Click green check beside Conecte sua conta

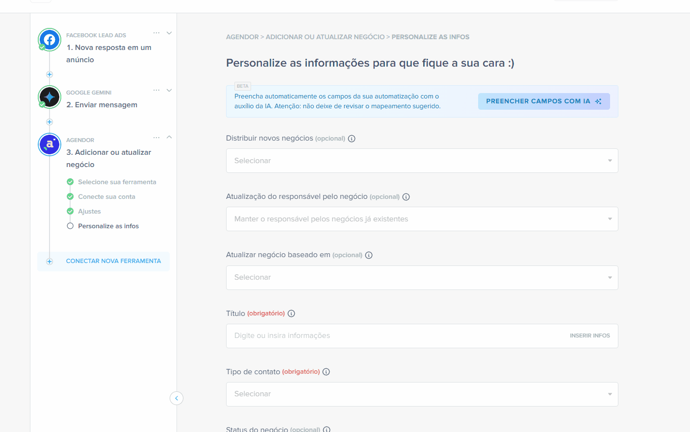pos(70,196)
